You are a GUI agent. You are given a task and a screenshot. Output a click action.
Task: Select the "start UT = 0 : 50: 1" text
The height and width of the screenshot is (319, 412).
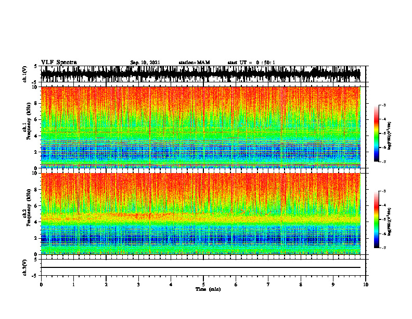click(x=251, y=63)
